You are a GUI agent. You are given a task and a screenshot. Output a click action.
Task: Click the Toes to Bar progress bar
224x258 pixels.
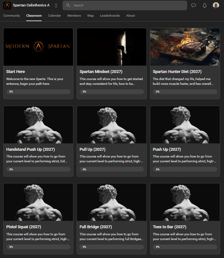click(x=185, y=247)
